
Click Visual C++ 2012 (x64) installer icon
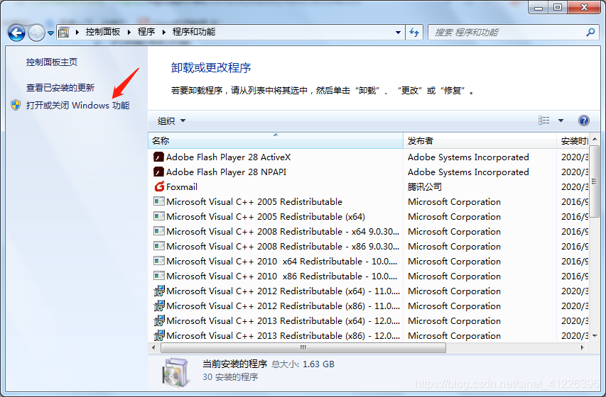(159, 291)
